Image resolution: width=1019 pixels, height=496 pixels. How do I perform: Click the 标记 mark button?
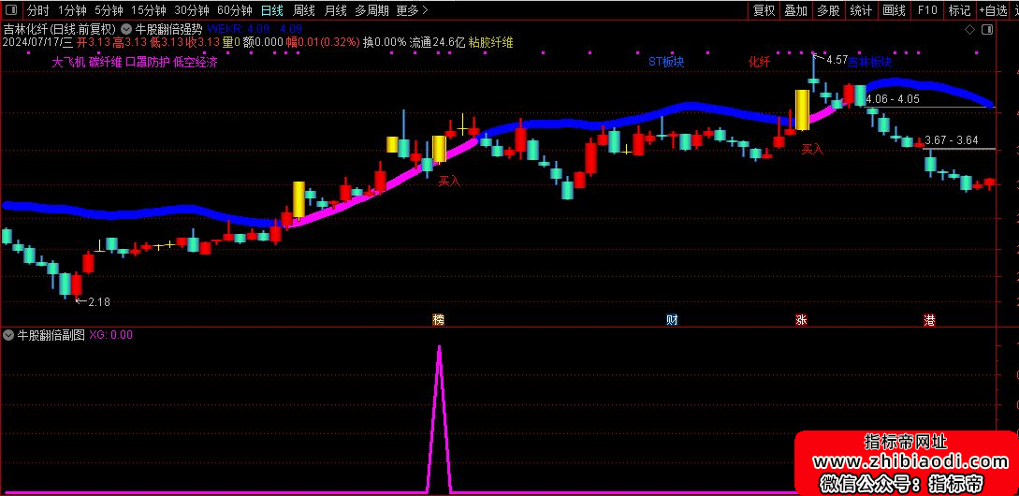[959, 10]
